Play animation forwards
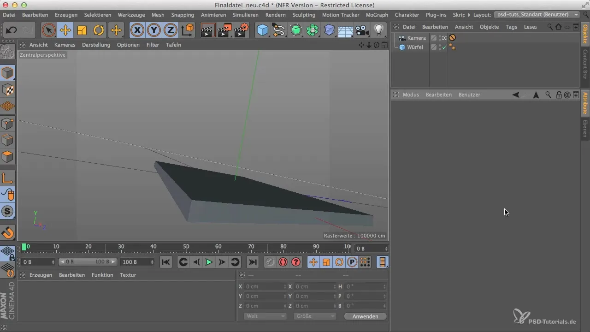590x332 pixels. (x=209, y=262)
